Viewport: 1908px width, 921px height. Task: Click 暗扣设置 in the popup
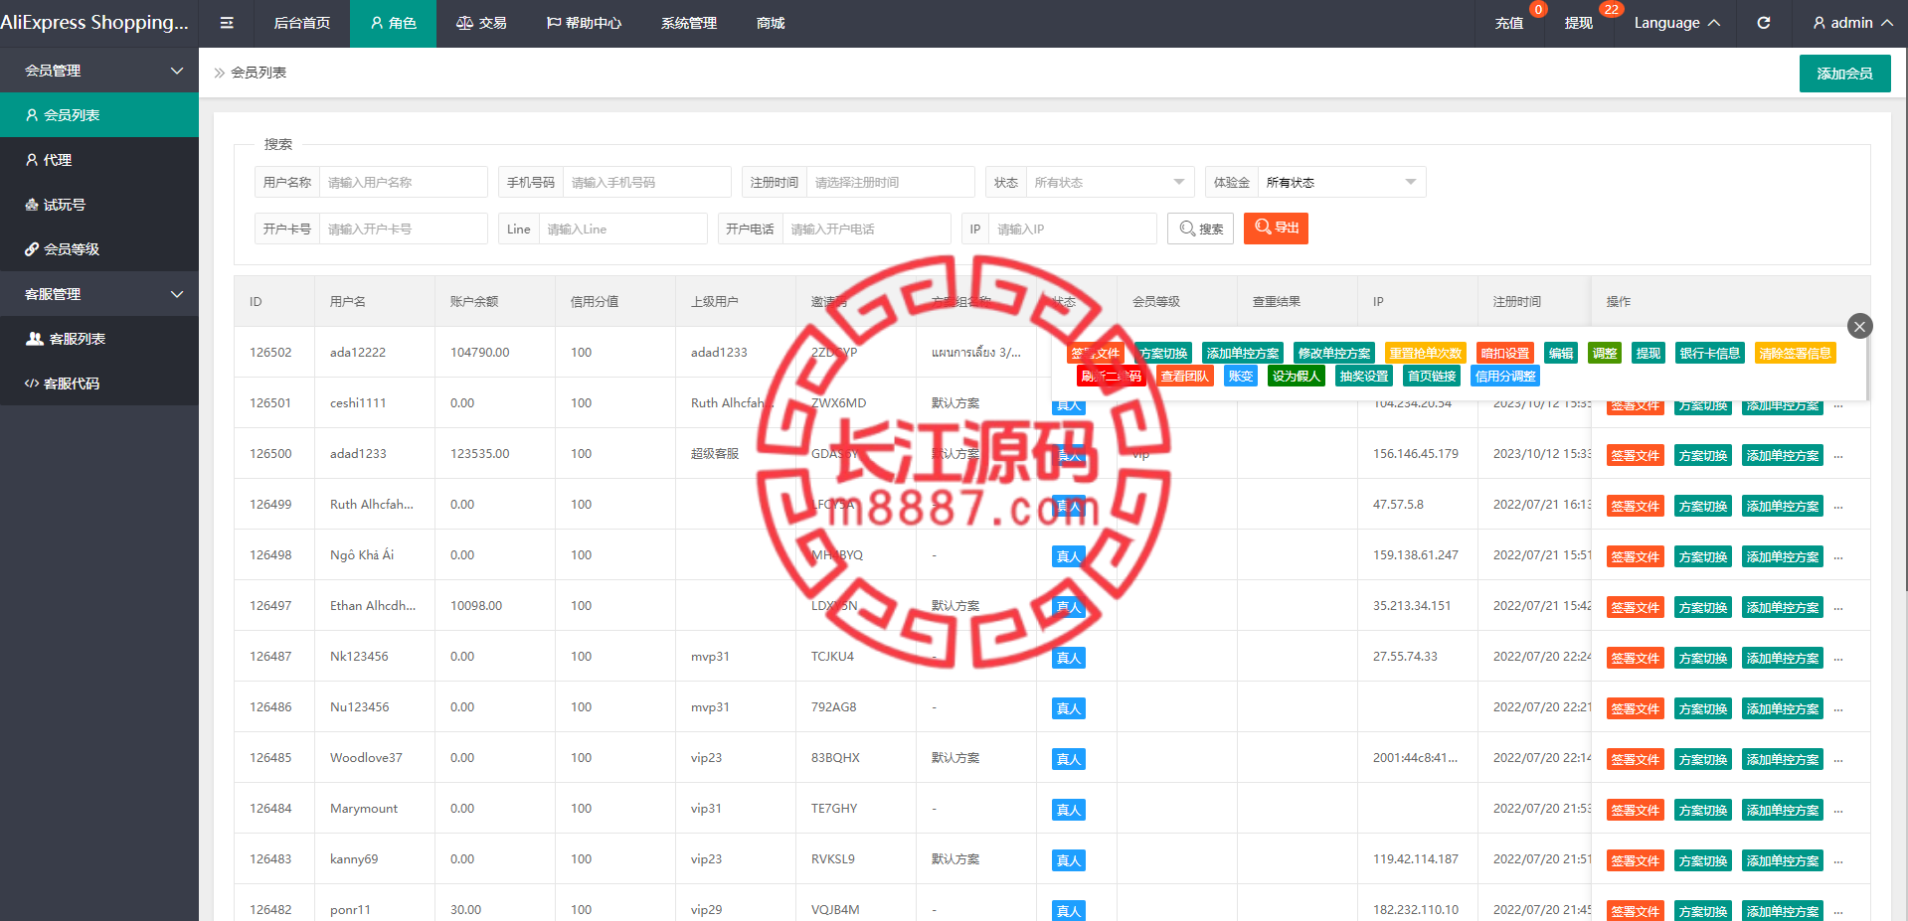pos(1505,353)
